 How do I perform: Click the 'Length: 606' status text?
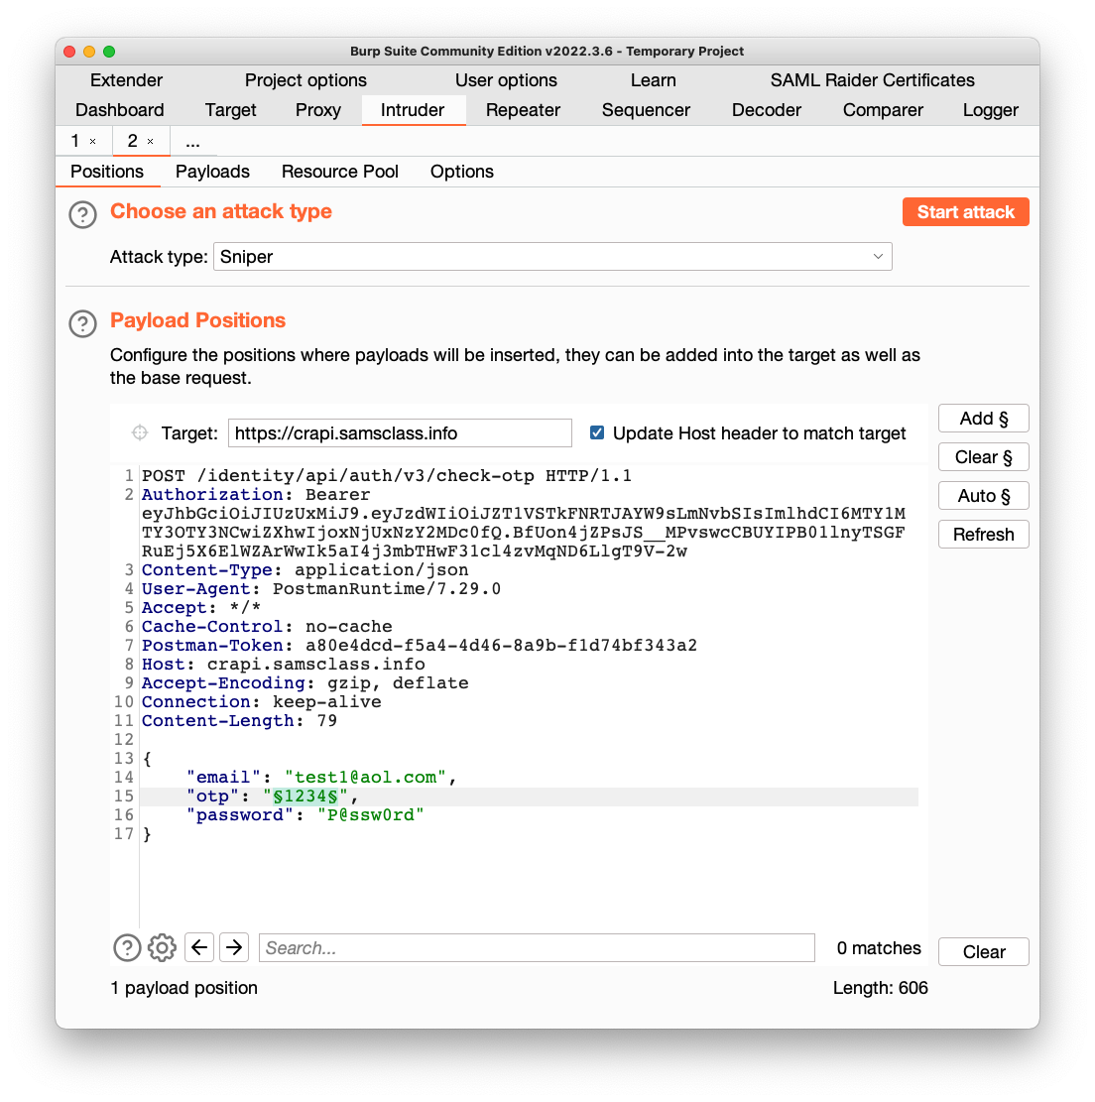881,988
